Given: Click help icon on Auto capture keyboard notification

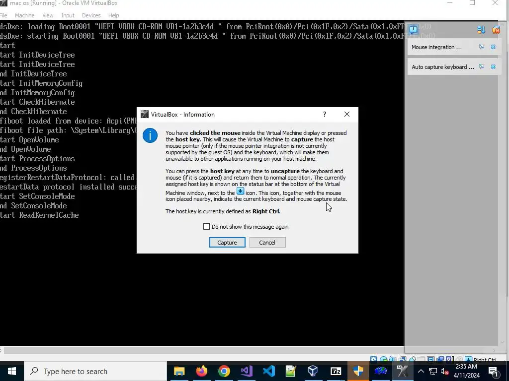Looking at the screenshot, I should click(x=482, y=67).
